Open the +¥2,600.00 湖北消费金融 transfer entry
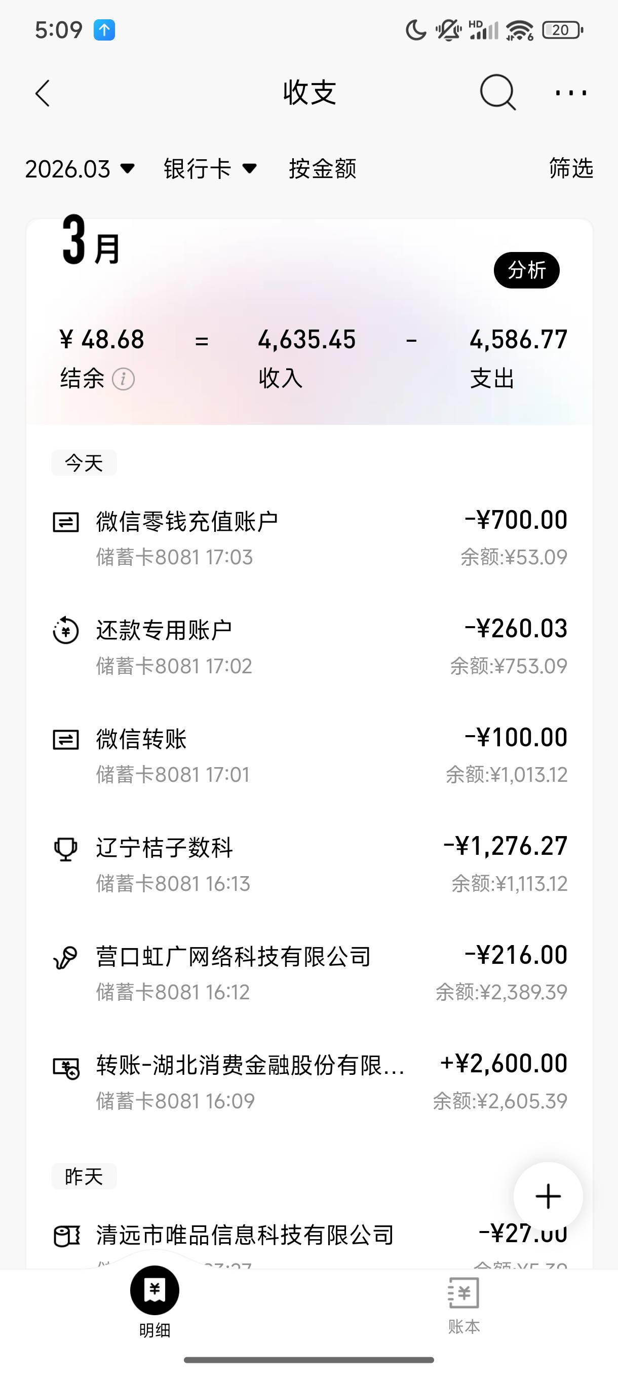618x1375 pixels. 310,1081
